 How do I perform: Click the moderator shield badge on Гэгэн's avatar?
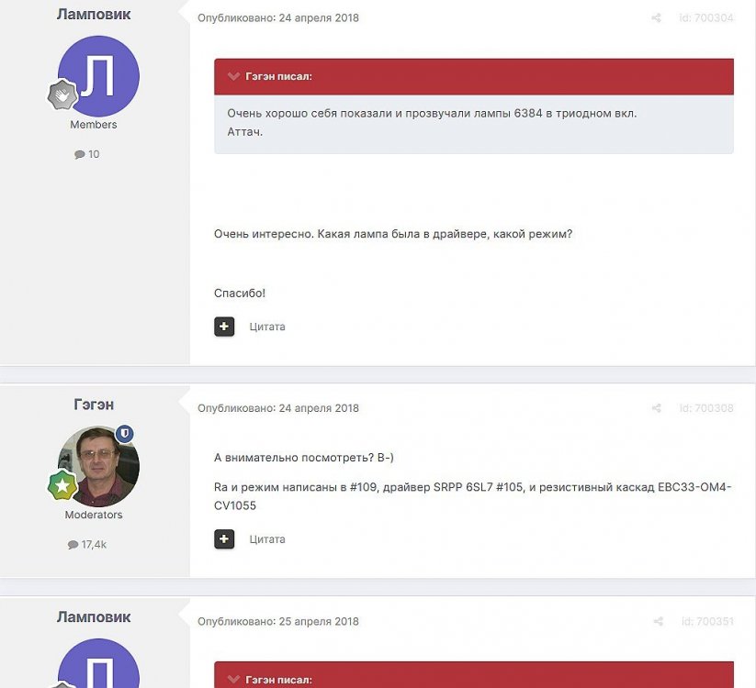click(125, 434)
